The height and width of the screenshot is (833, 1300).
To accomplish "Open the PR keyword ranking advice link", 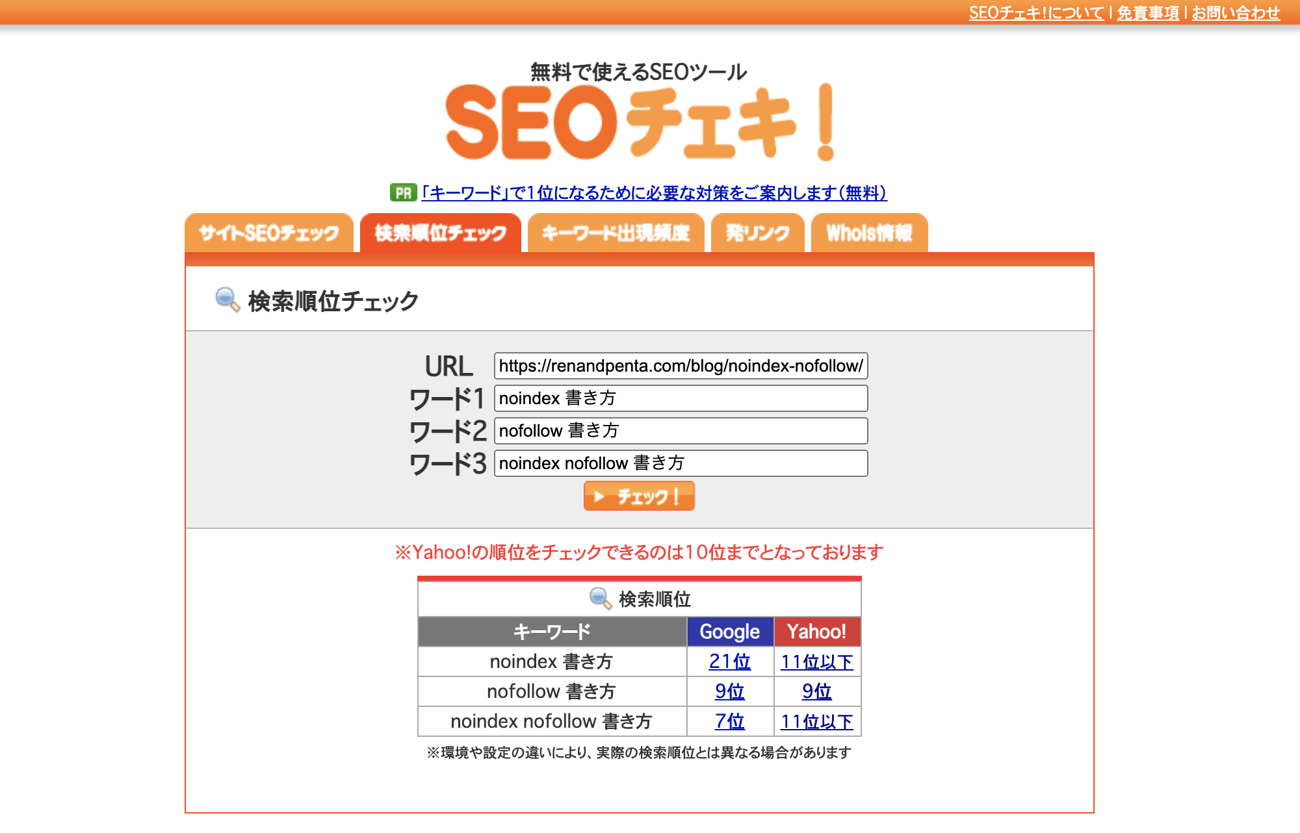I will 654,193.
